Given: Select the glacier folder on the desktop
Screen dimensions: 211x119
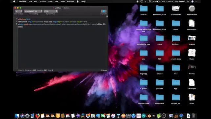Looking at the screenshot, I should [x=144, y=83].
